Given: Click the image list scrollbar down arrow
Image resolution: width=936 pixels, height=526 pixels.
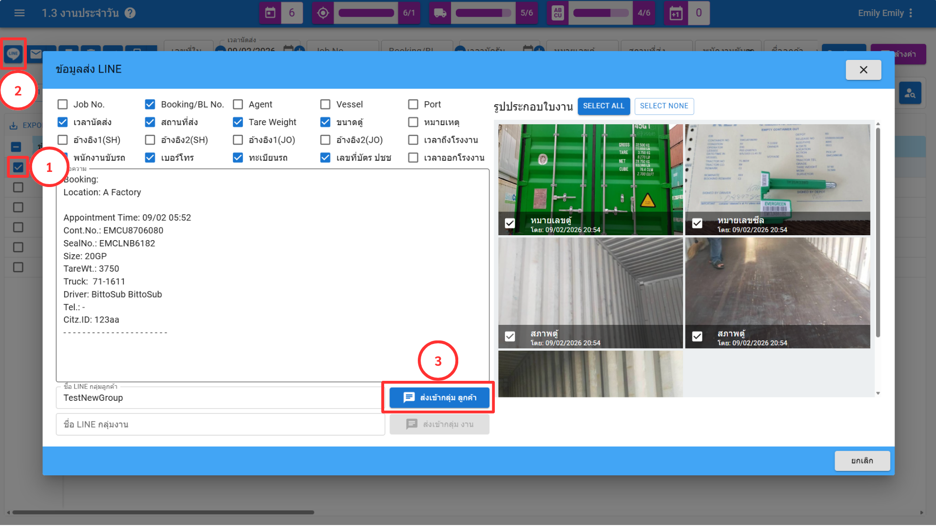Looking at the screenshot, I should coord(878,393).
